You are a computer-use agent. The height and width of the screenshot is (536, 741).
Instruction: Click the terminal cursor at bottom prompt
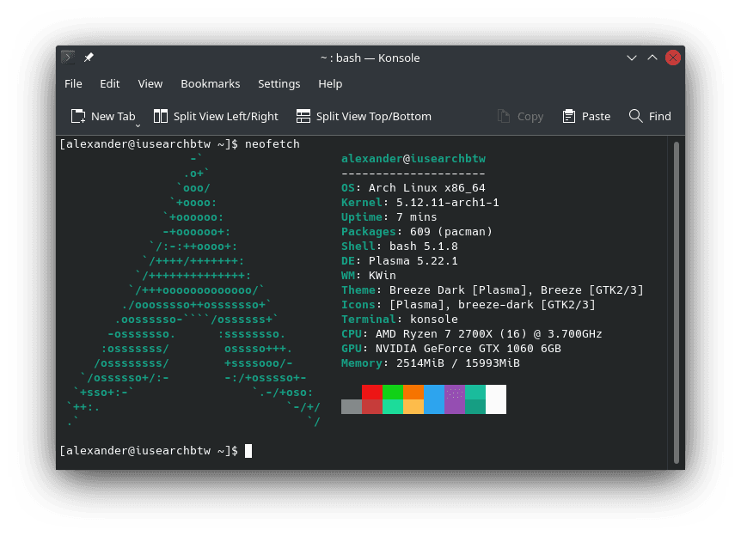[x=248, y=451]
